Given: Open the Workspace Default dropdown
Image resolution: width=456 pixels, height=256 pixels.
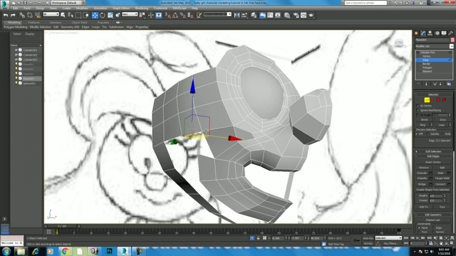Looking at the screenshot, I should click(x=66, y=3).
